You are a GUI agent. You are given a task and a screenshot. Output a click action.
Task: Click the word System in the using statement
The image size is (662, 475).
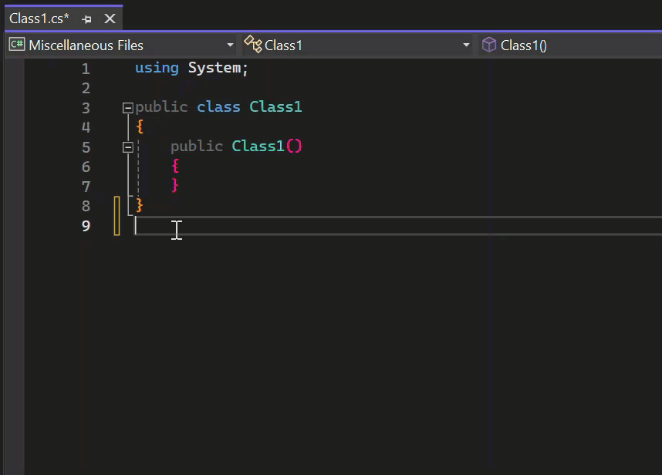click(x=214, y=68)
